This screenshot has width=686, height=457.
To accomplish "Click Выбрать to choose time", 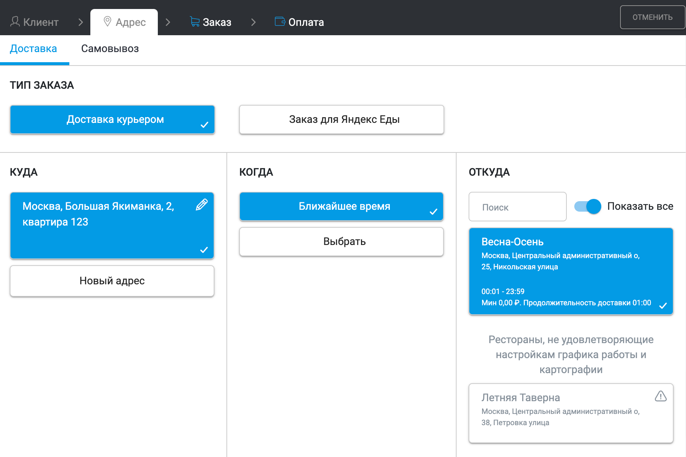I will (342, 242).
